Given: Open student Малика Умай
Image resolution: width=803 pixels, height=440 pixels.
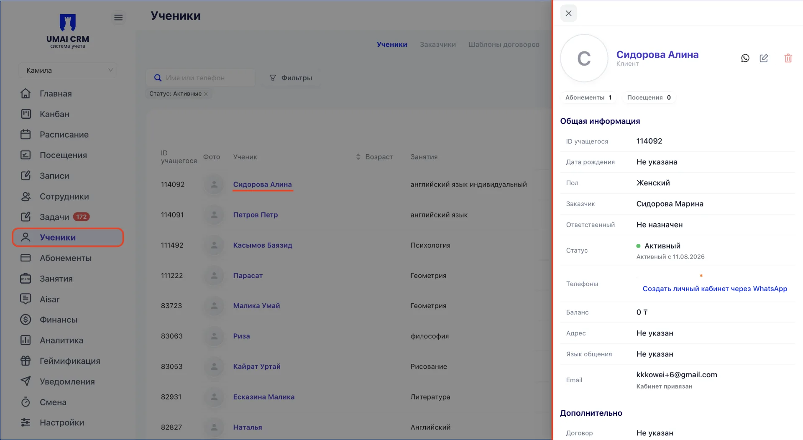Looking at the screenshot, I should (x=256, y=306).
